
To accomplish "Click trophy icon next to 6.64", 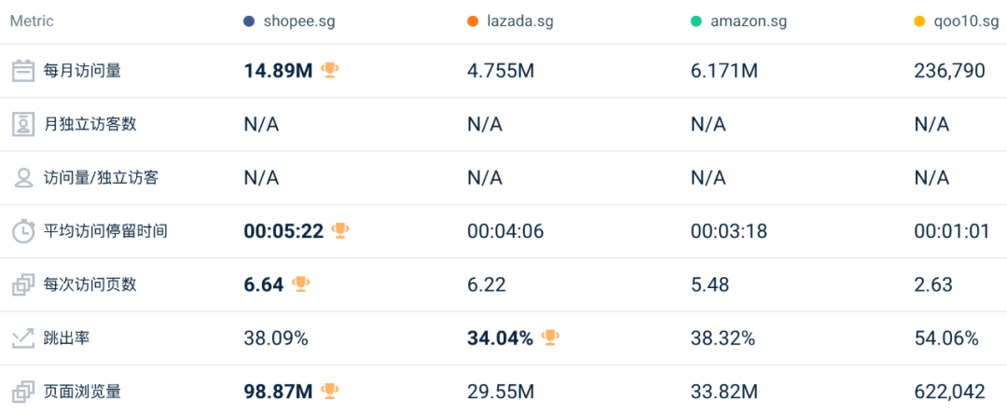I will pyautogui.click(x=300, y=284).
